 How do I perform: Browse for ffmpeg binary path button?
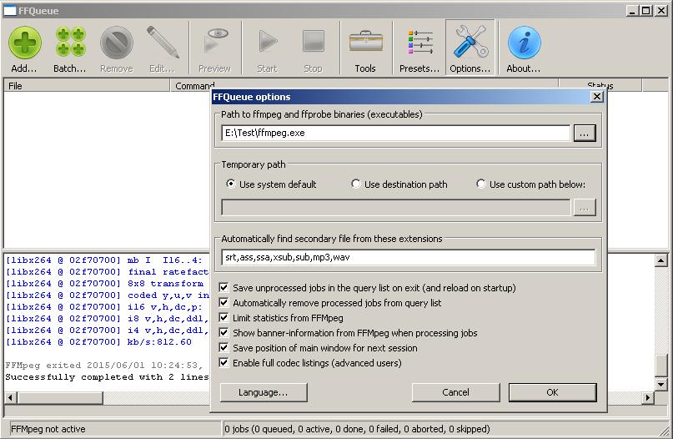coord(585,134)
